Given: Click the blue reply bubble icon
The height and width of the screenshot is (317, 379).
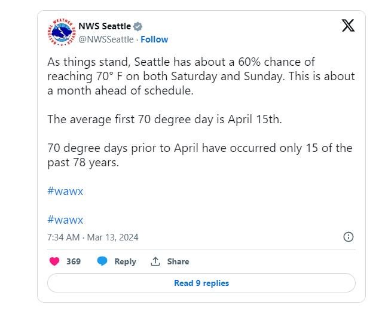Looking at the screenshot, I should tap(102, 261).
